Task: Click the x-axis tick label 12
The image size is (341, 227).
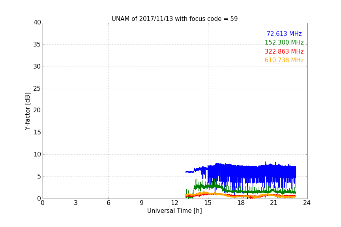Action: tap(174, 203)
